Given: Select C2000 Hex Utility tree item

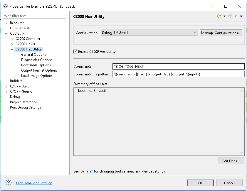Looking at the screenshot, I should [x=29, y=49].
